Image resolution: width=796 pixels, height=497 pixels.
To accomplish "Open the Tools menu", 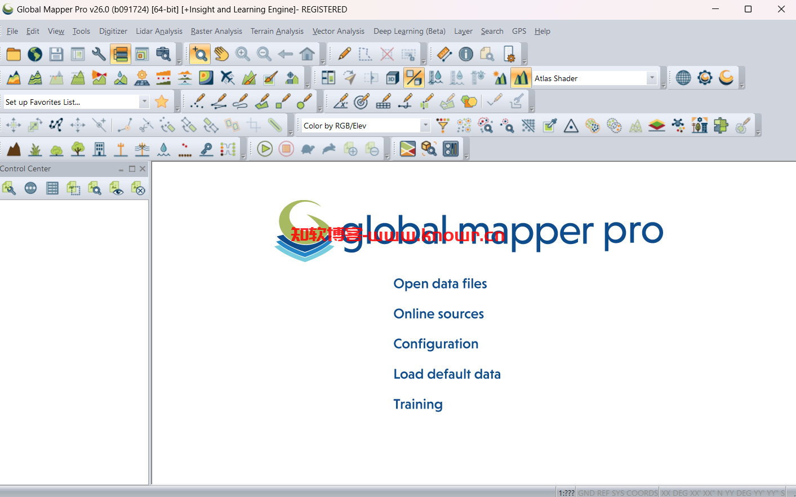I will point(81,31).
